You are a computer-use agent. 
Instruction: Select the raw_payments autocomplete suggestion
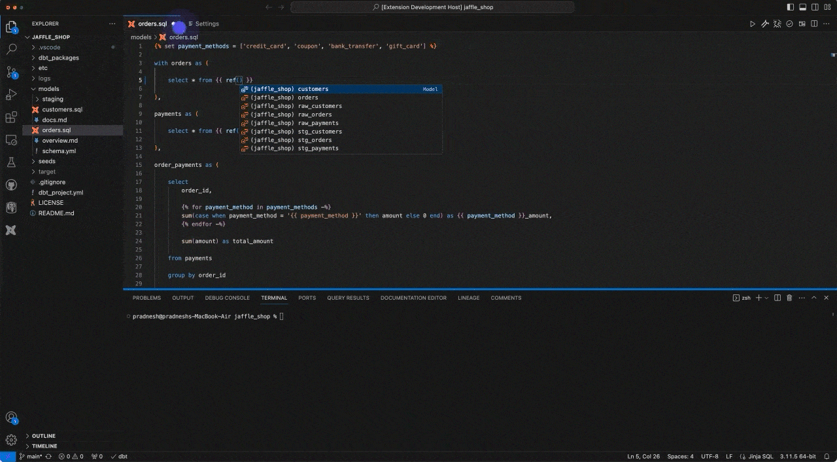point(341,123)
